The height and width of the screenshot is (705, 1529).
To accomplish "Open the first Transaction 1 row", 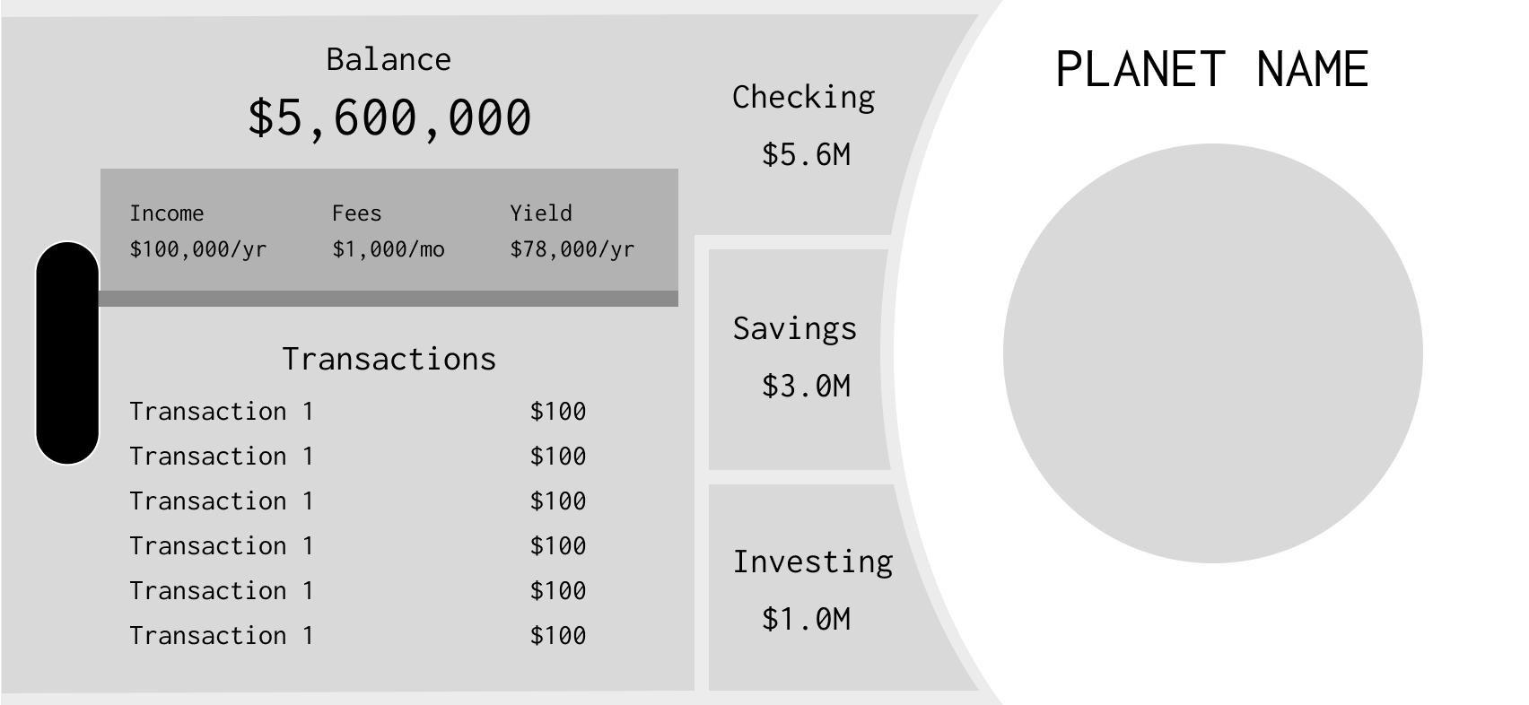I will pos(357,412).
